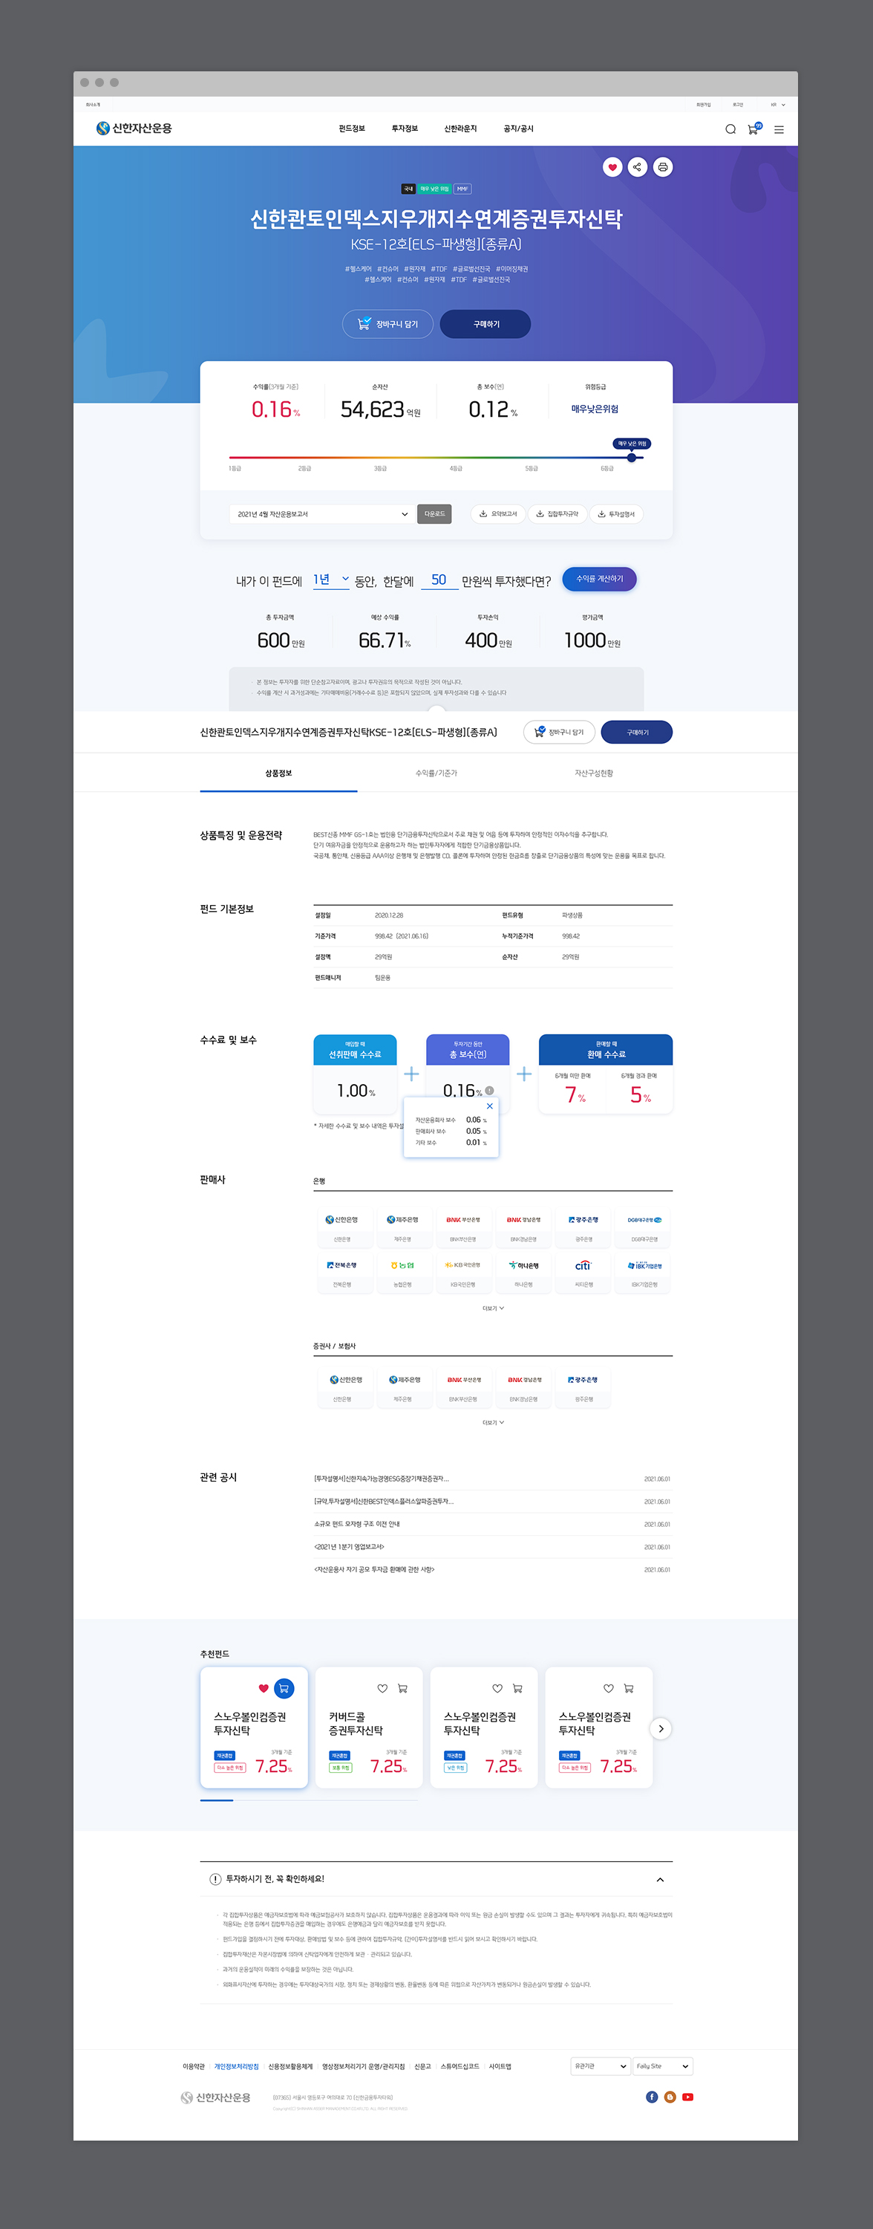
Task: Click the KB국민은행 logo
Action: (x=463, y=1265)
